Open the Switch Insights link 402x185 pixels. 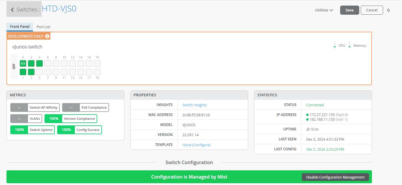pyautogui.click(x=195, y=105)
